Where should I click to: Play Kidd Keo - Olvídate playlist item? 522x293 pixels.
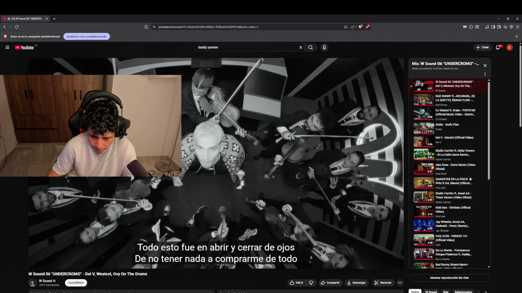tap(449, 211)
